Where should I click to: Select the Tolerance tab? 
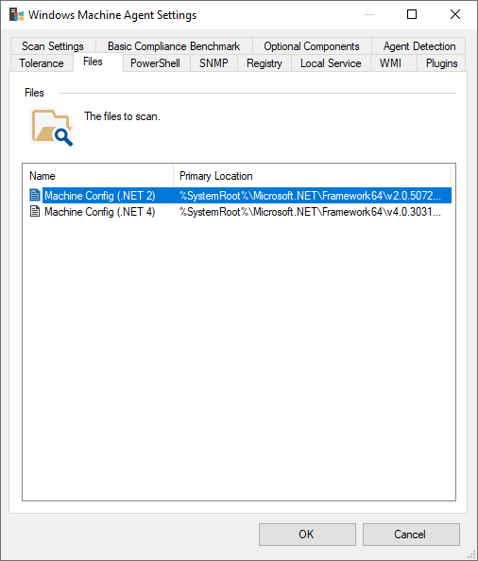42,63
